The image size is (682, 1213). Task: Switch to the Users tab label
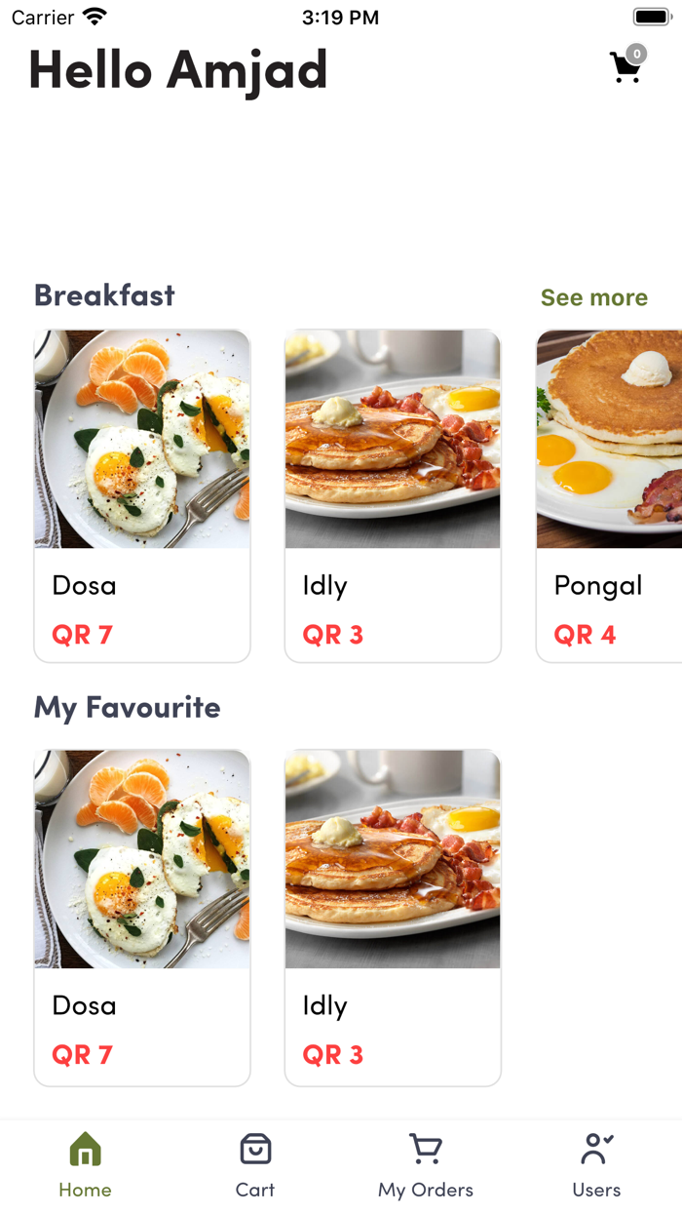tap(596, 1190)
